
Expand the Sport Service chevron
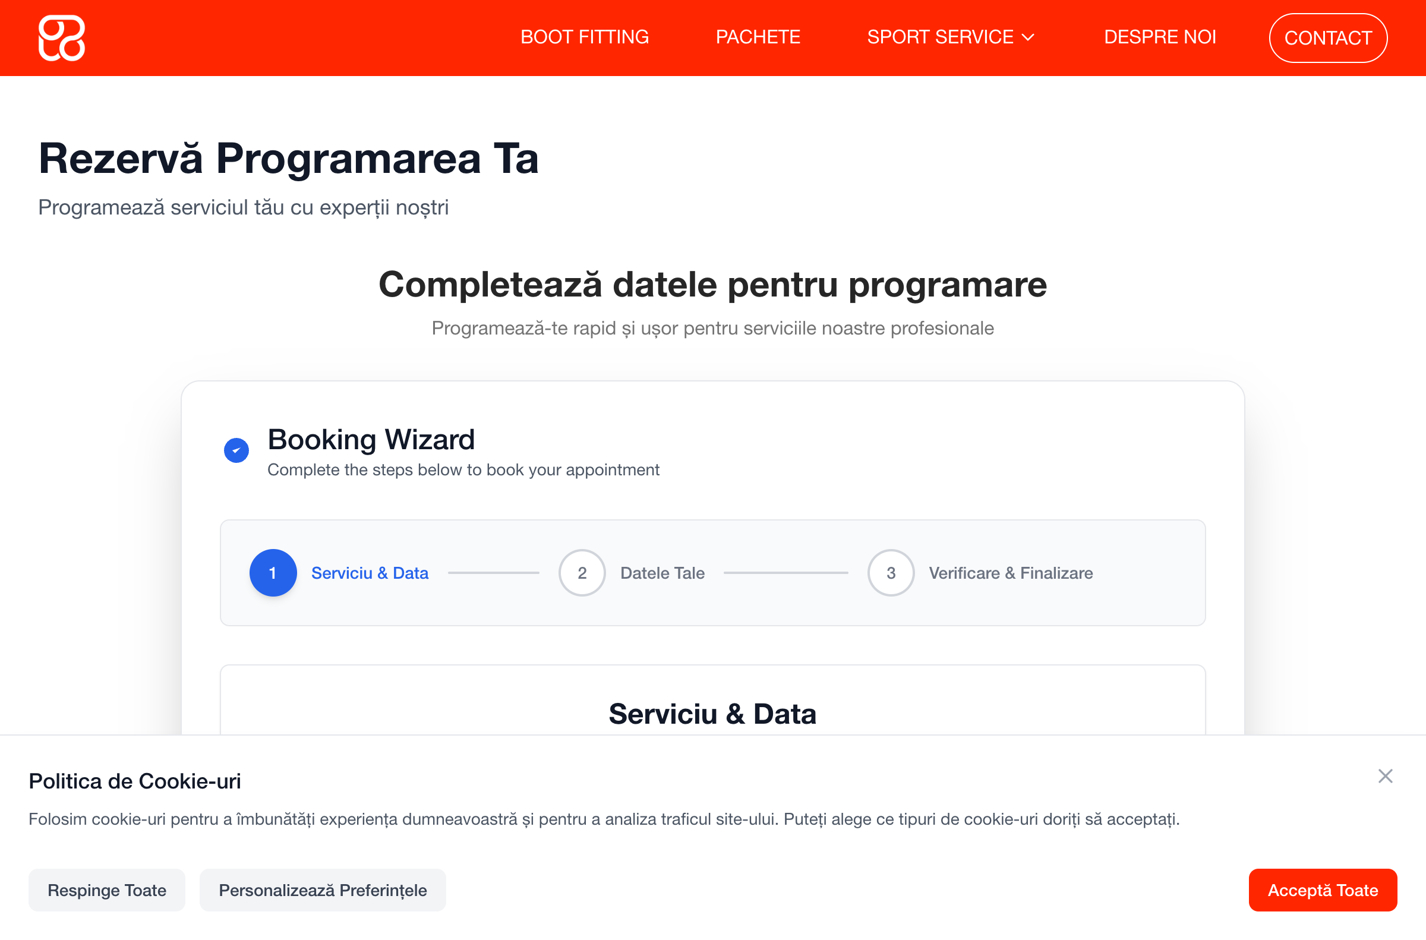(x=1028, y=37)
